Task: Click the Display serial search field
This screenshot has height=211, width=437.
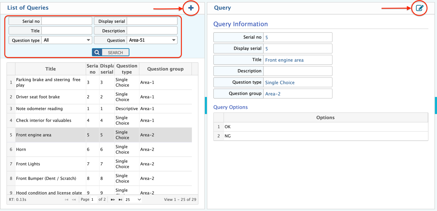Action: (152, 21)
